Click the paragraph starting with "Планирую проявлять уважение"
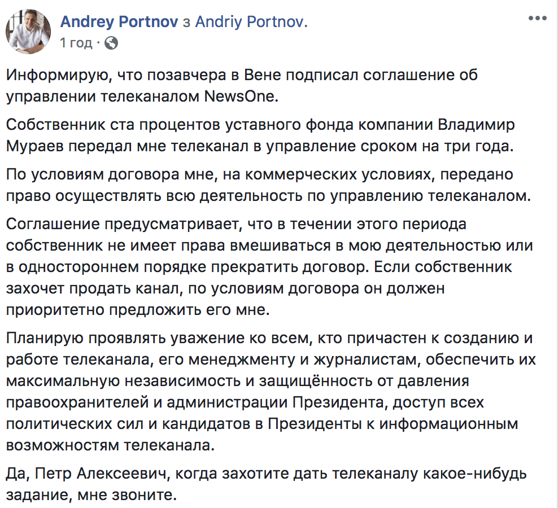This screenshot has width=558, height=508. click(x=271, y=392)
